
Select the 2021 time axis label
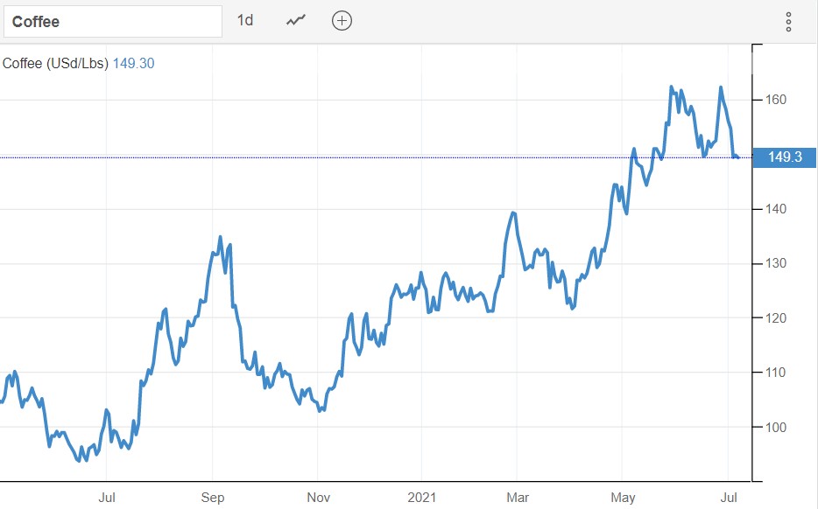click(421, 498)
